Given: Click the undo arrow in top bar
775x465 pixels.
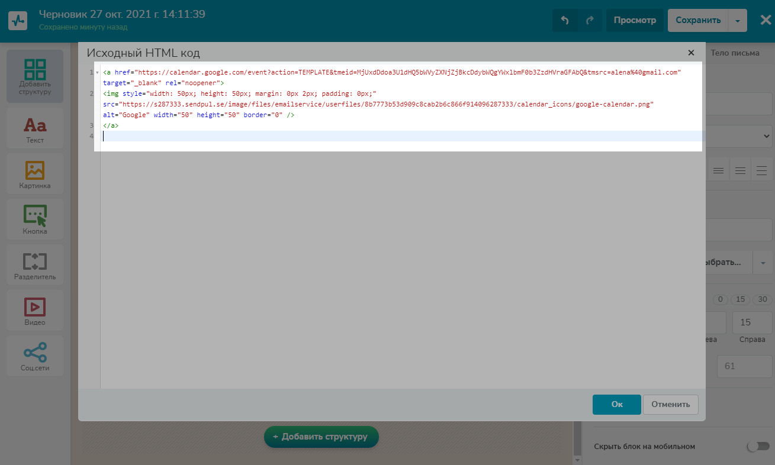Looking at the screenshot, I should [x=565, y=20].
